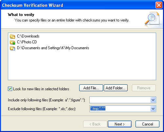The width and height of the screenshot is (164, 132).
Task: Click the C:\Downloads folder icon
Action: pos(12,37)
